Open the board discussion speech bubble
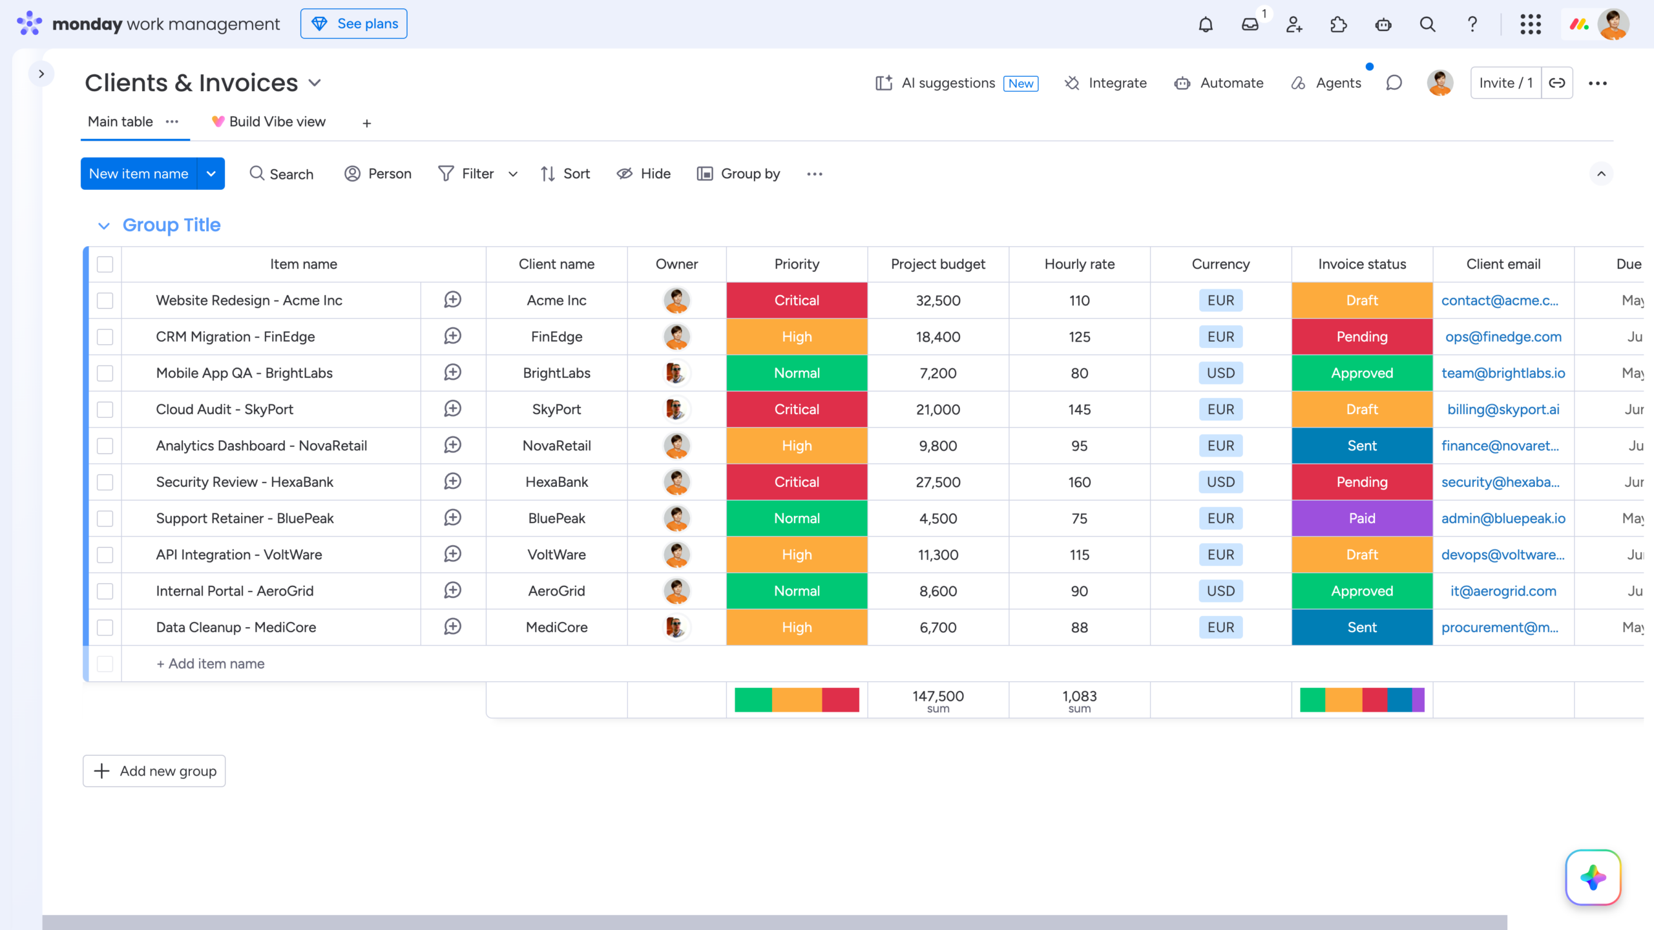Viewport: 1654px width, 930px height. 1394,83
